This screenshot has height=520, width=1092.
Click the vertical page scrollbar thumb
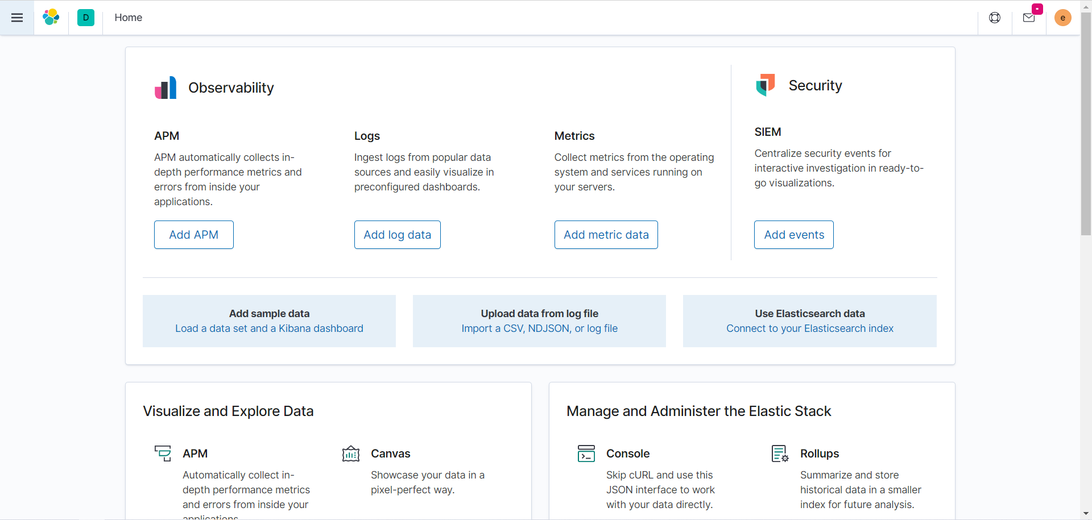click(1086, 124)
